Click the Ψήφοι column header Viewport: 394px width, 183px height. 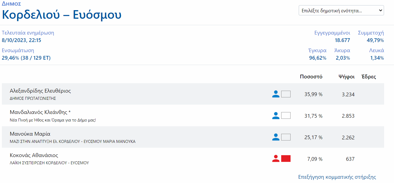pyautogui.click(x=346, y=77)
